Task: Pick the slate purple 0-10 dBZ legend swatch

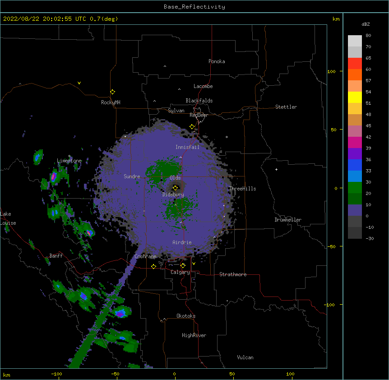Action: tap(355, 210)
